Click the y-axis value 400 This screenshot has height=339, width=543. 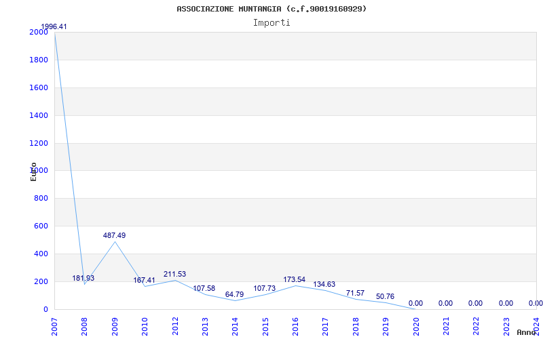coord(41,254)
